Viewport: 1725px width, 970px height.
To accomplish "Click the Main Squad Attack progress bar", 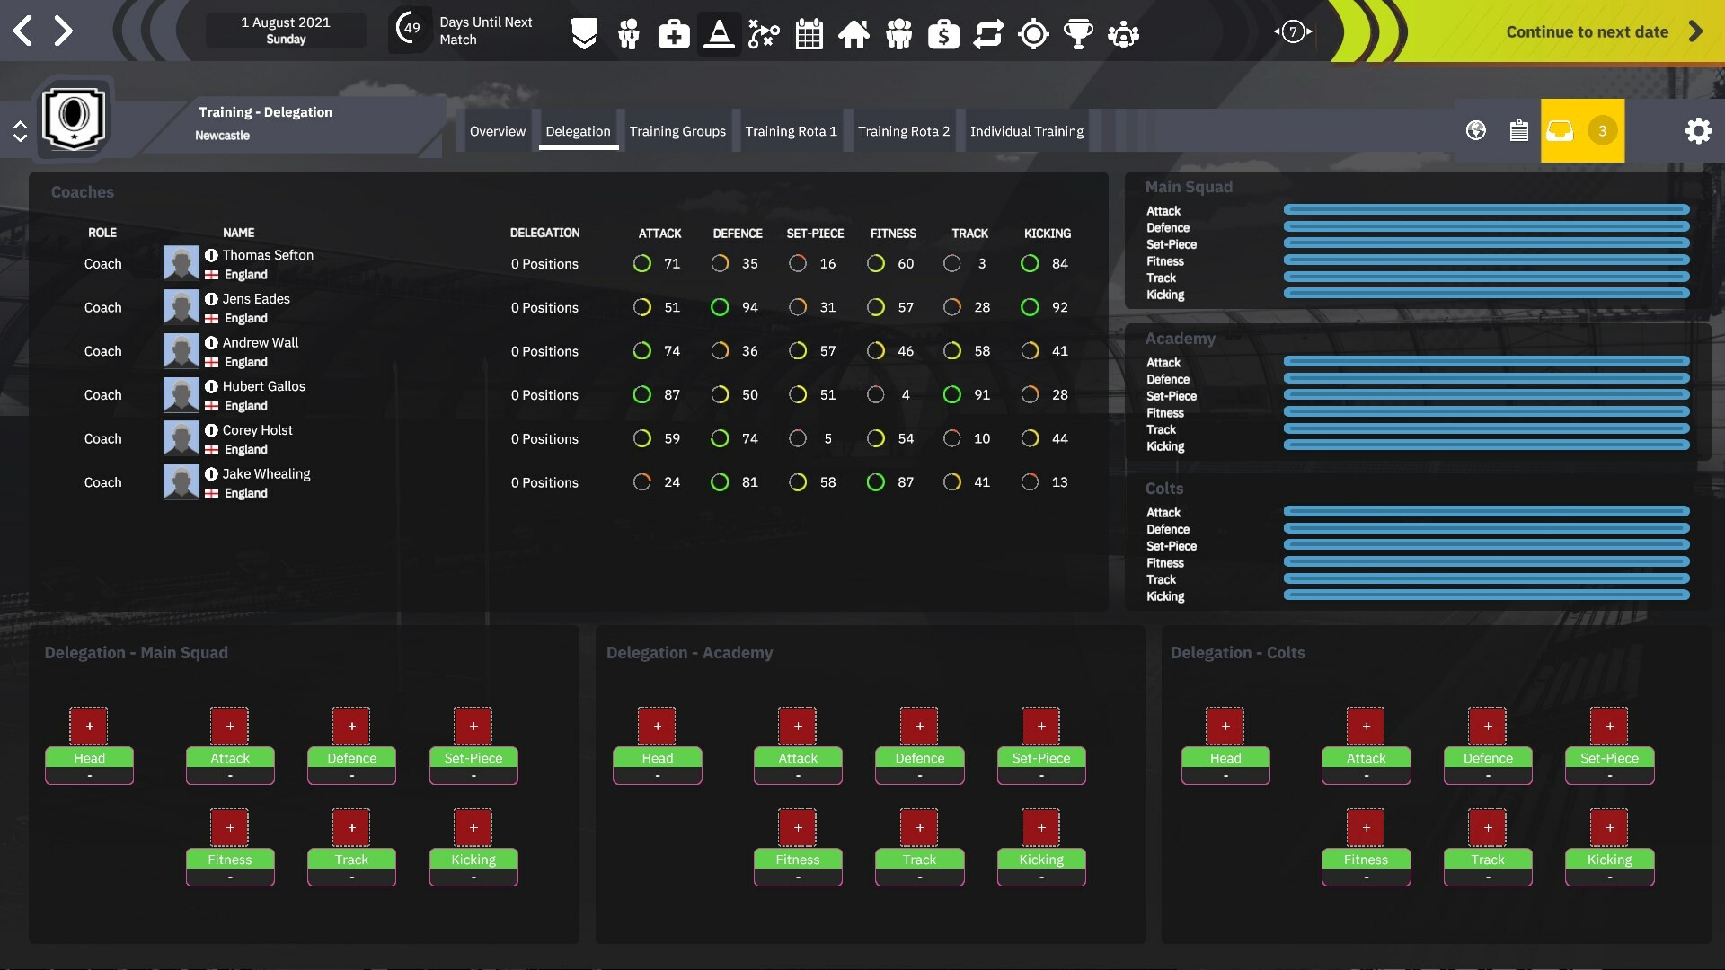I will click(x=1487, y=210).
